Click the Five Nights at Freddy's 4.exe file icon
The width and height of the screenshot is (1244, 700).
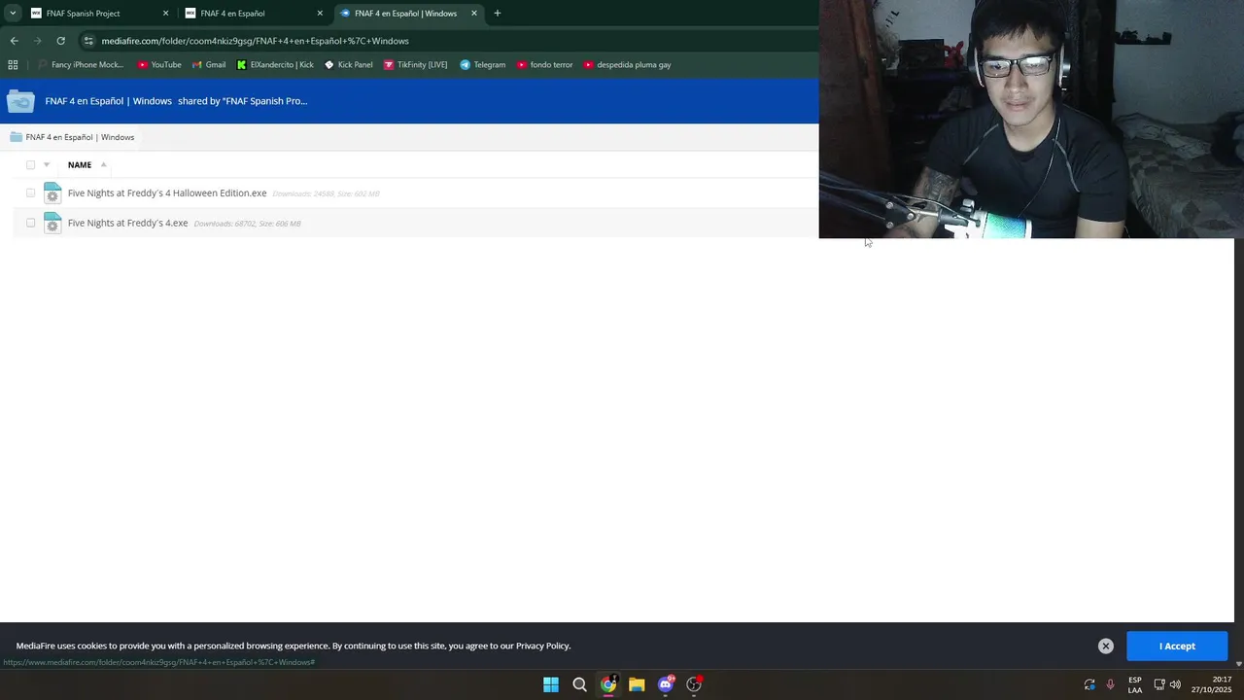(x=52, y=223)
